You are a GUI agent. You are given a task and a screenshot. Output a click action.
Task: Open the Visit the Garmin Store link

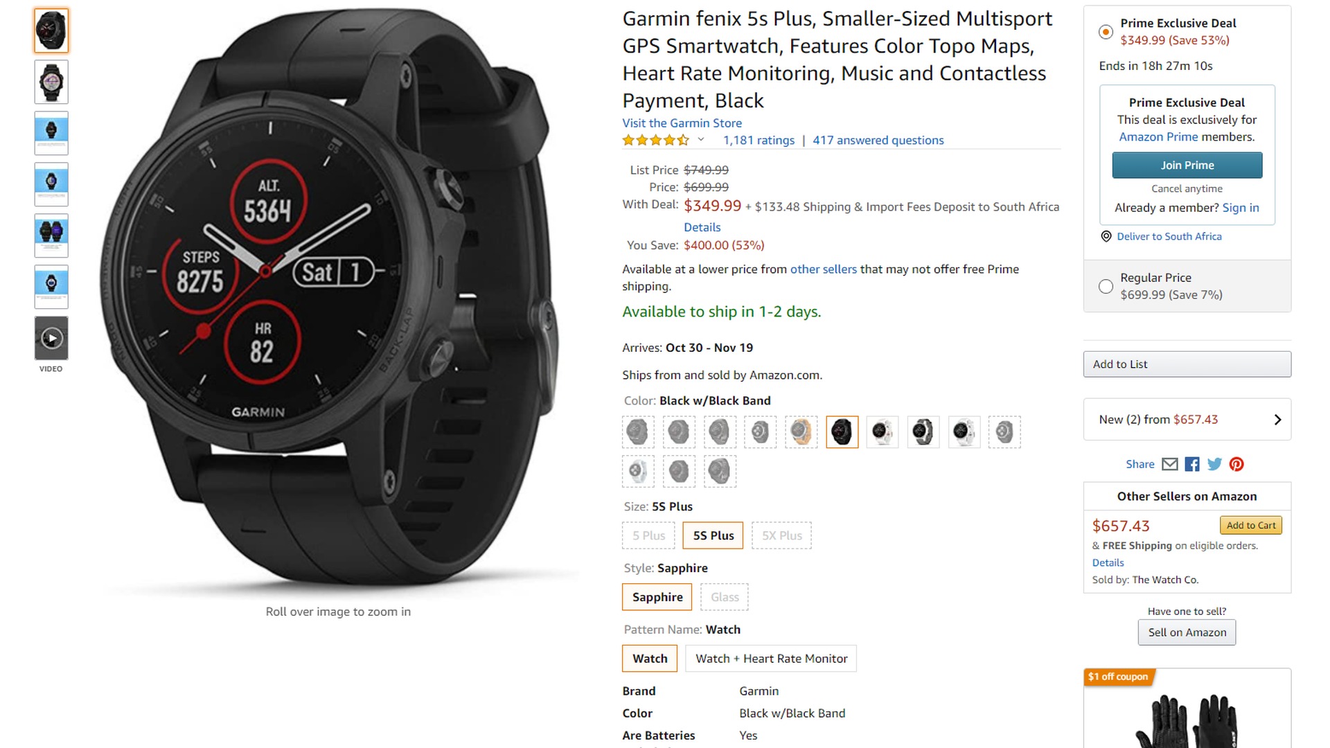tap(682, 123)
